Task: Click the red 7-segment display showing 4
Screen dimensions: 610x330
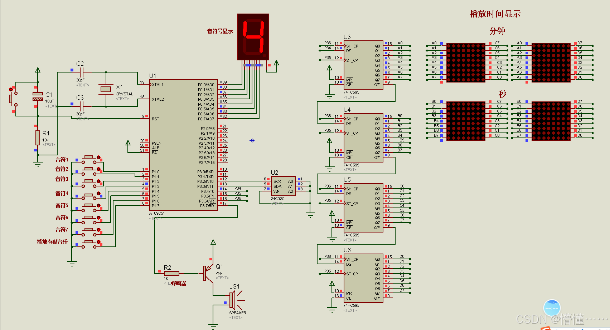Action: pos(253,37)
